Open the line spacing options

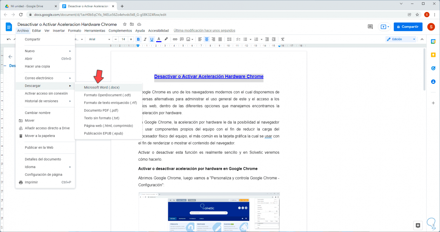point(229,39)
